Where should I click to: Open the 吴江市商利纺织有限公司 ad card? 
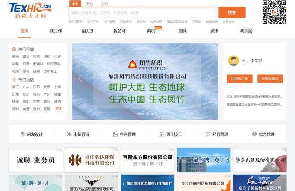(x=204, y=183)
